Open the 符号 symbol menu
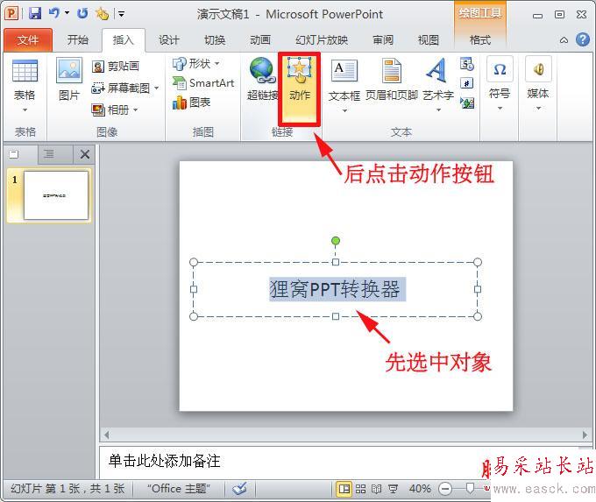This screenshot has height=502, width=596. [500, 83]
